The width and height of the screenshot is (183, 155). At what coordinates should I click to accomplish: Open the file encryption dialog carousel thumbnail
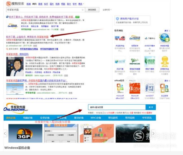coord(61,133)
